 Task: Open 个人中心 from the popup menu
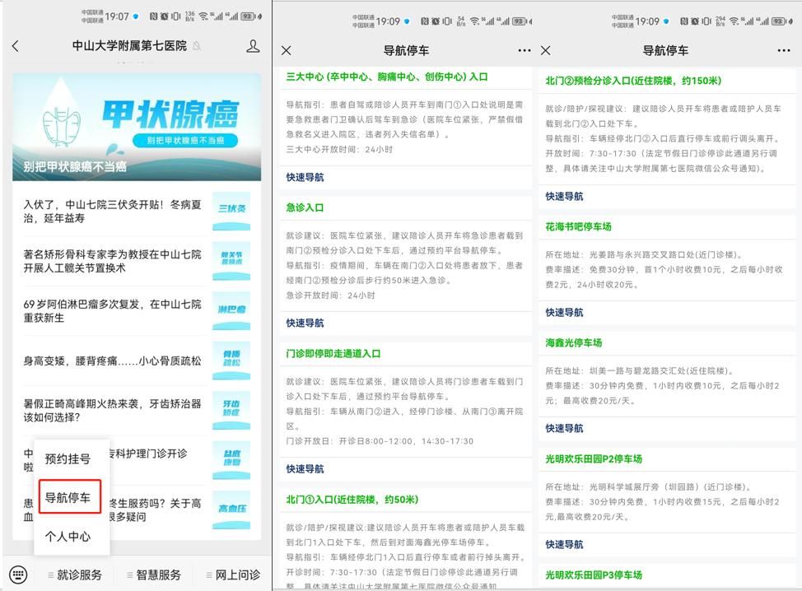[68, 536]
